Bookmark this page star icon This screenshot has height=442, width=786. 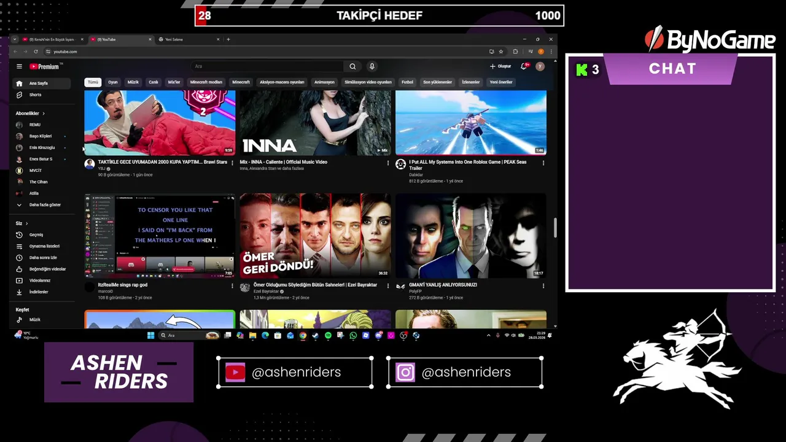click(x=501, y=52)
